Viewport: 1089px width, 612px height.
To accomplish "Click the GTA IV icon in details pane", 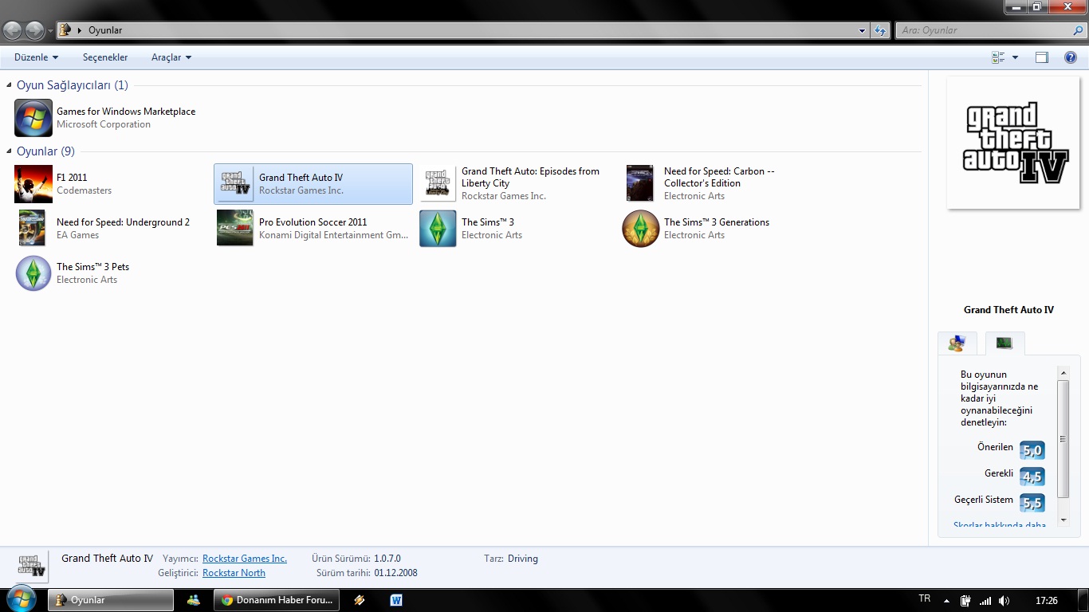I will [33, 566].
